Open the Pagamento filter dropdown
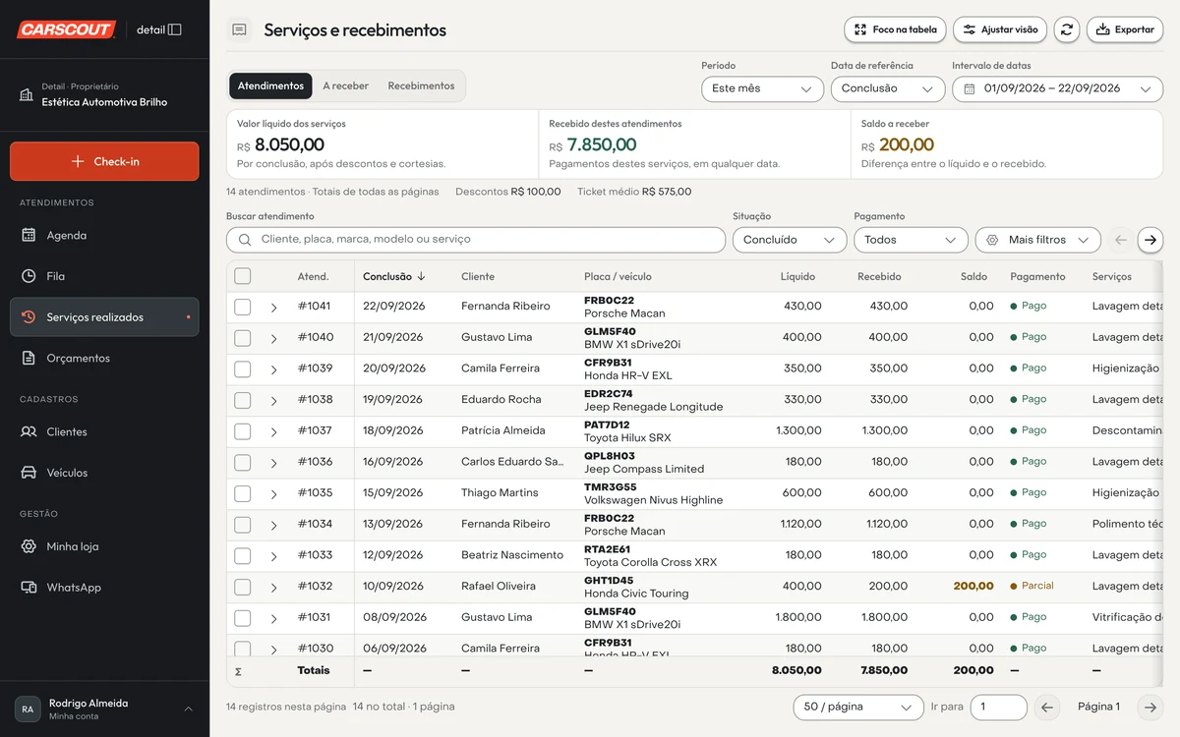The width and height of the screenshot is (1180, 737). (911, 240)
